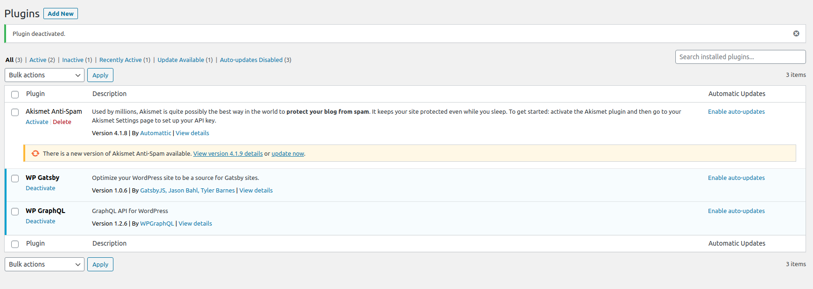Activate the Akismet Anti-Spam plugin
Viewport: 813px width, 289px height.
pos(37,122)
